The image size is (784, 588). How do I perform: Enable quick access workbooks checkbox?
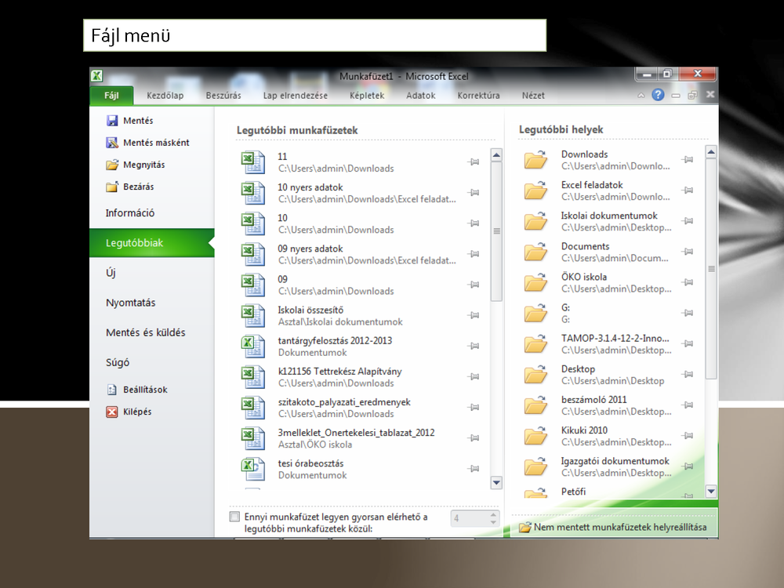(x=234, y=517)
